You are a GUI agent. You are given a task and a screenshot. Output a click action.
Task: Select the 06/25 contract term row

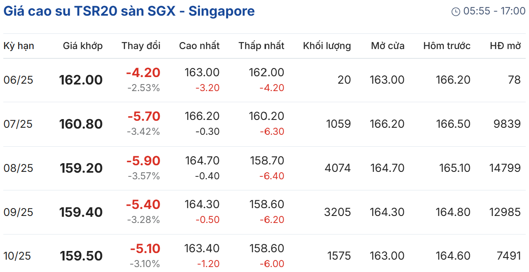[x=18, y=80]
